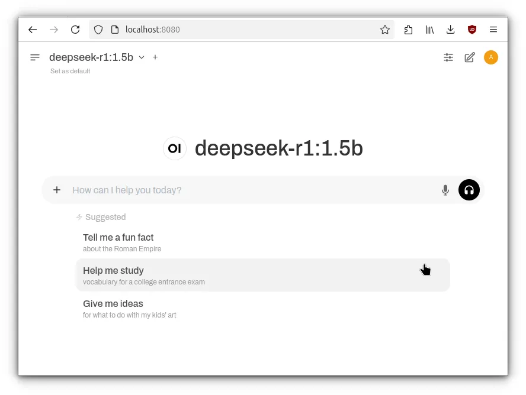Screen dimensions: 526x395
Task: Start a voice call with the headphones icon
Action: coord(469,190)
